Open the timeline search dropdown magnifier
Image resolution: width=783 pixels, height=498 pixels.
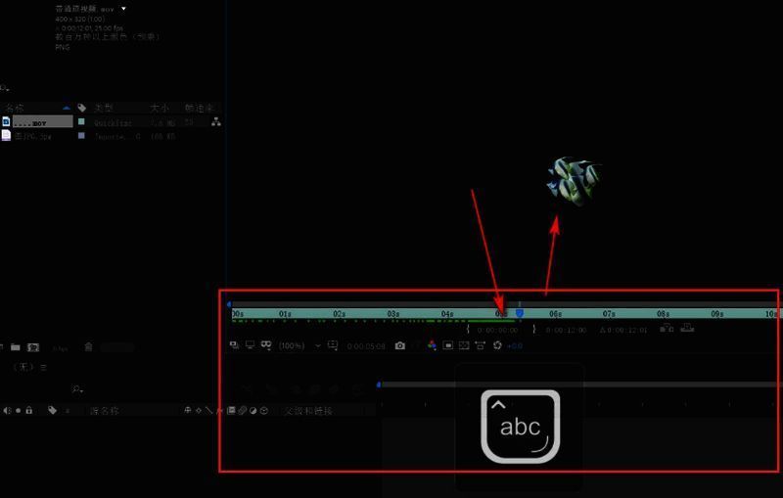(x=75, y=388)
